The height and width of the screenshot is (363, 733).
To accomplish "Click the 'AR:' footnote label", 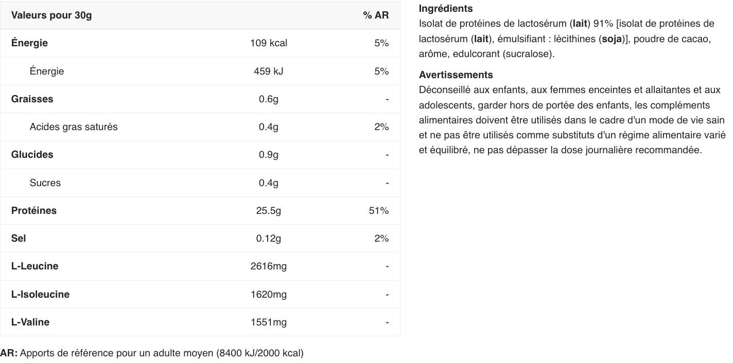I will 9,353.
